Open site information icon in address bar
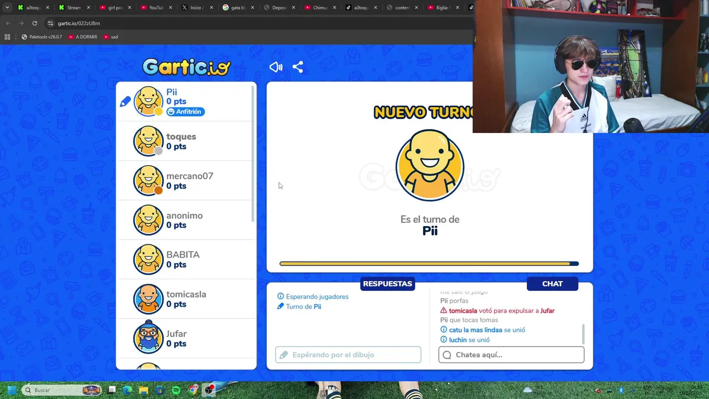Image resolution: width=709 pixels, height=399 pixels. (50, 23)
